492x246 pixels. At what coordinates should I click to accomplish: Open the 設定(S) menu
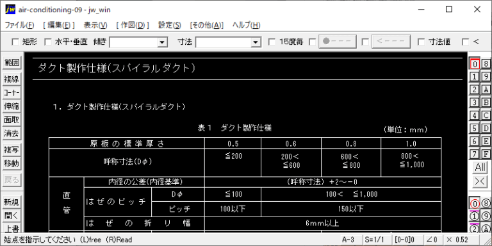pyautogui.click(x=170, y=26)
